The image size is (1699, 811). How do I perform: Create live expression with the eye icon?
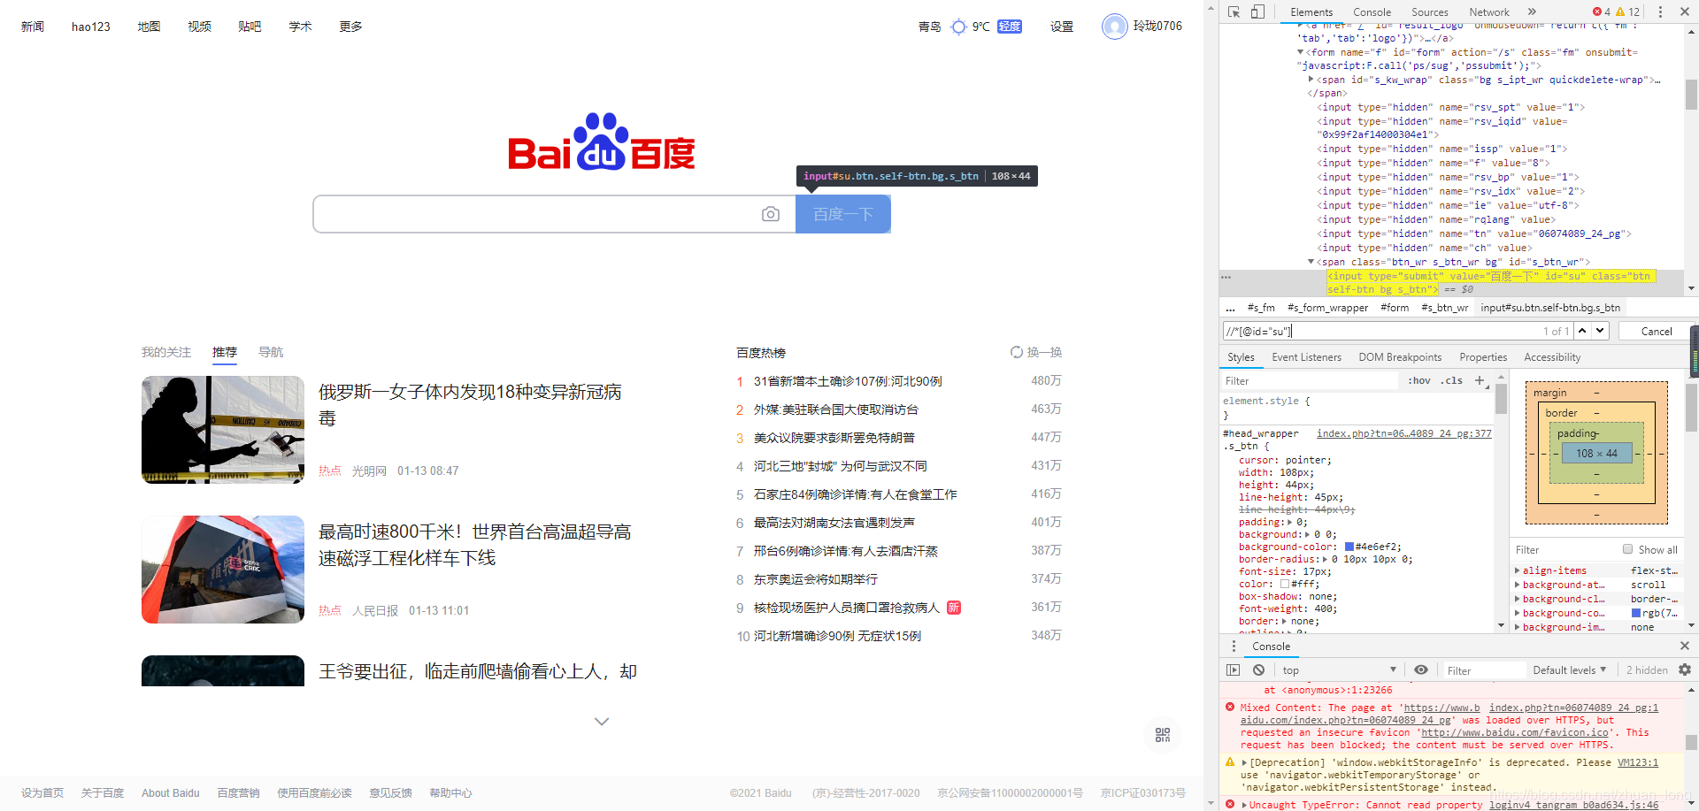pos(1422,669)
